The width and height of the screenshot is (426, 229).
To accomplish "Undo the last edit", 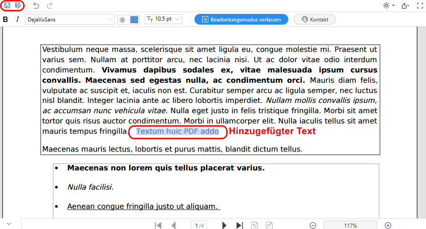I will 36,5.
